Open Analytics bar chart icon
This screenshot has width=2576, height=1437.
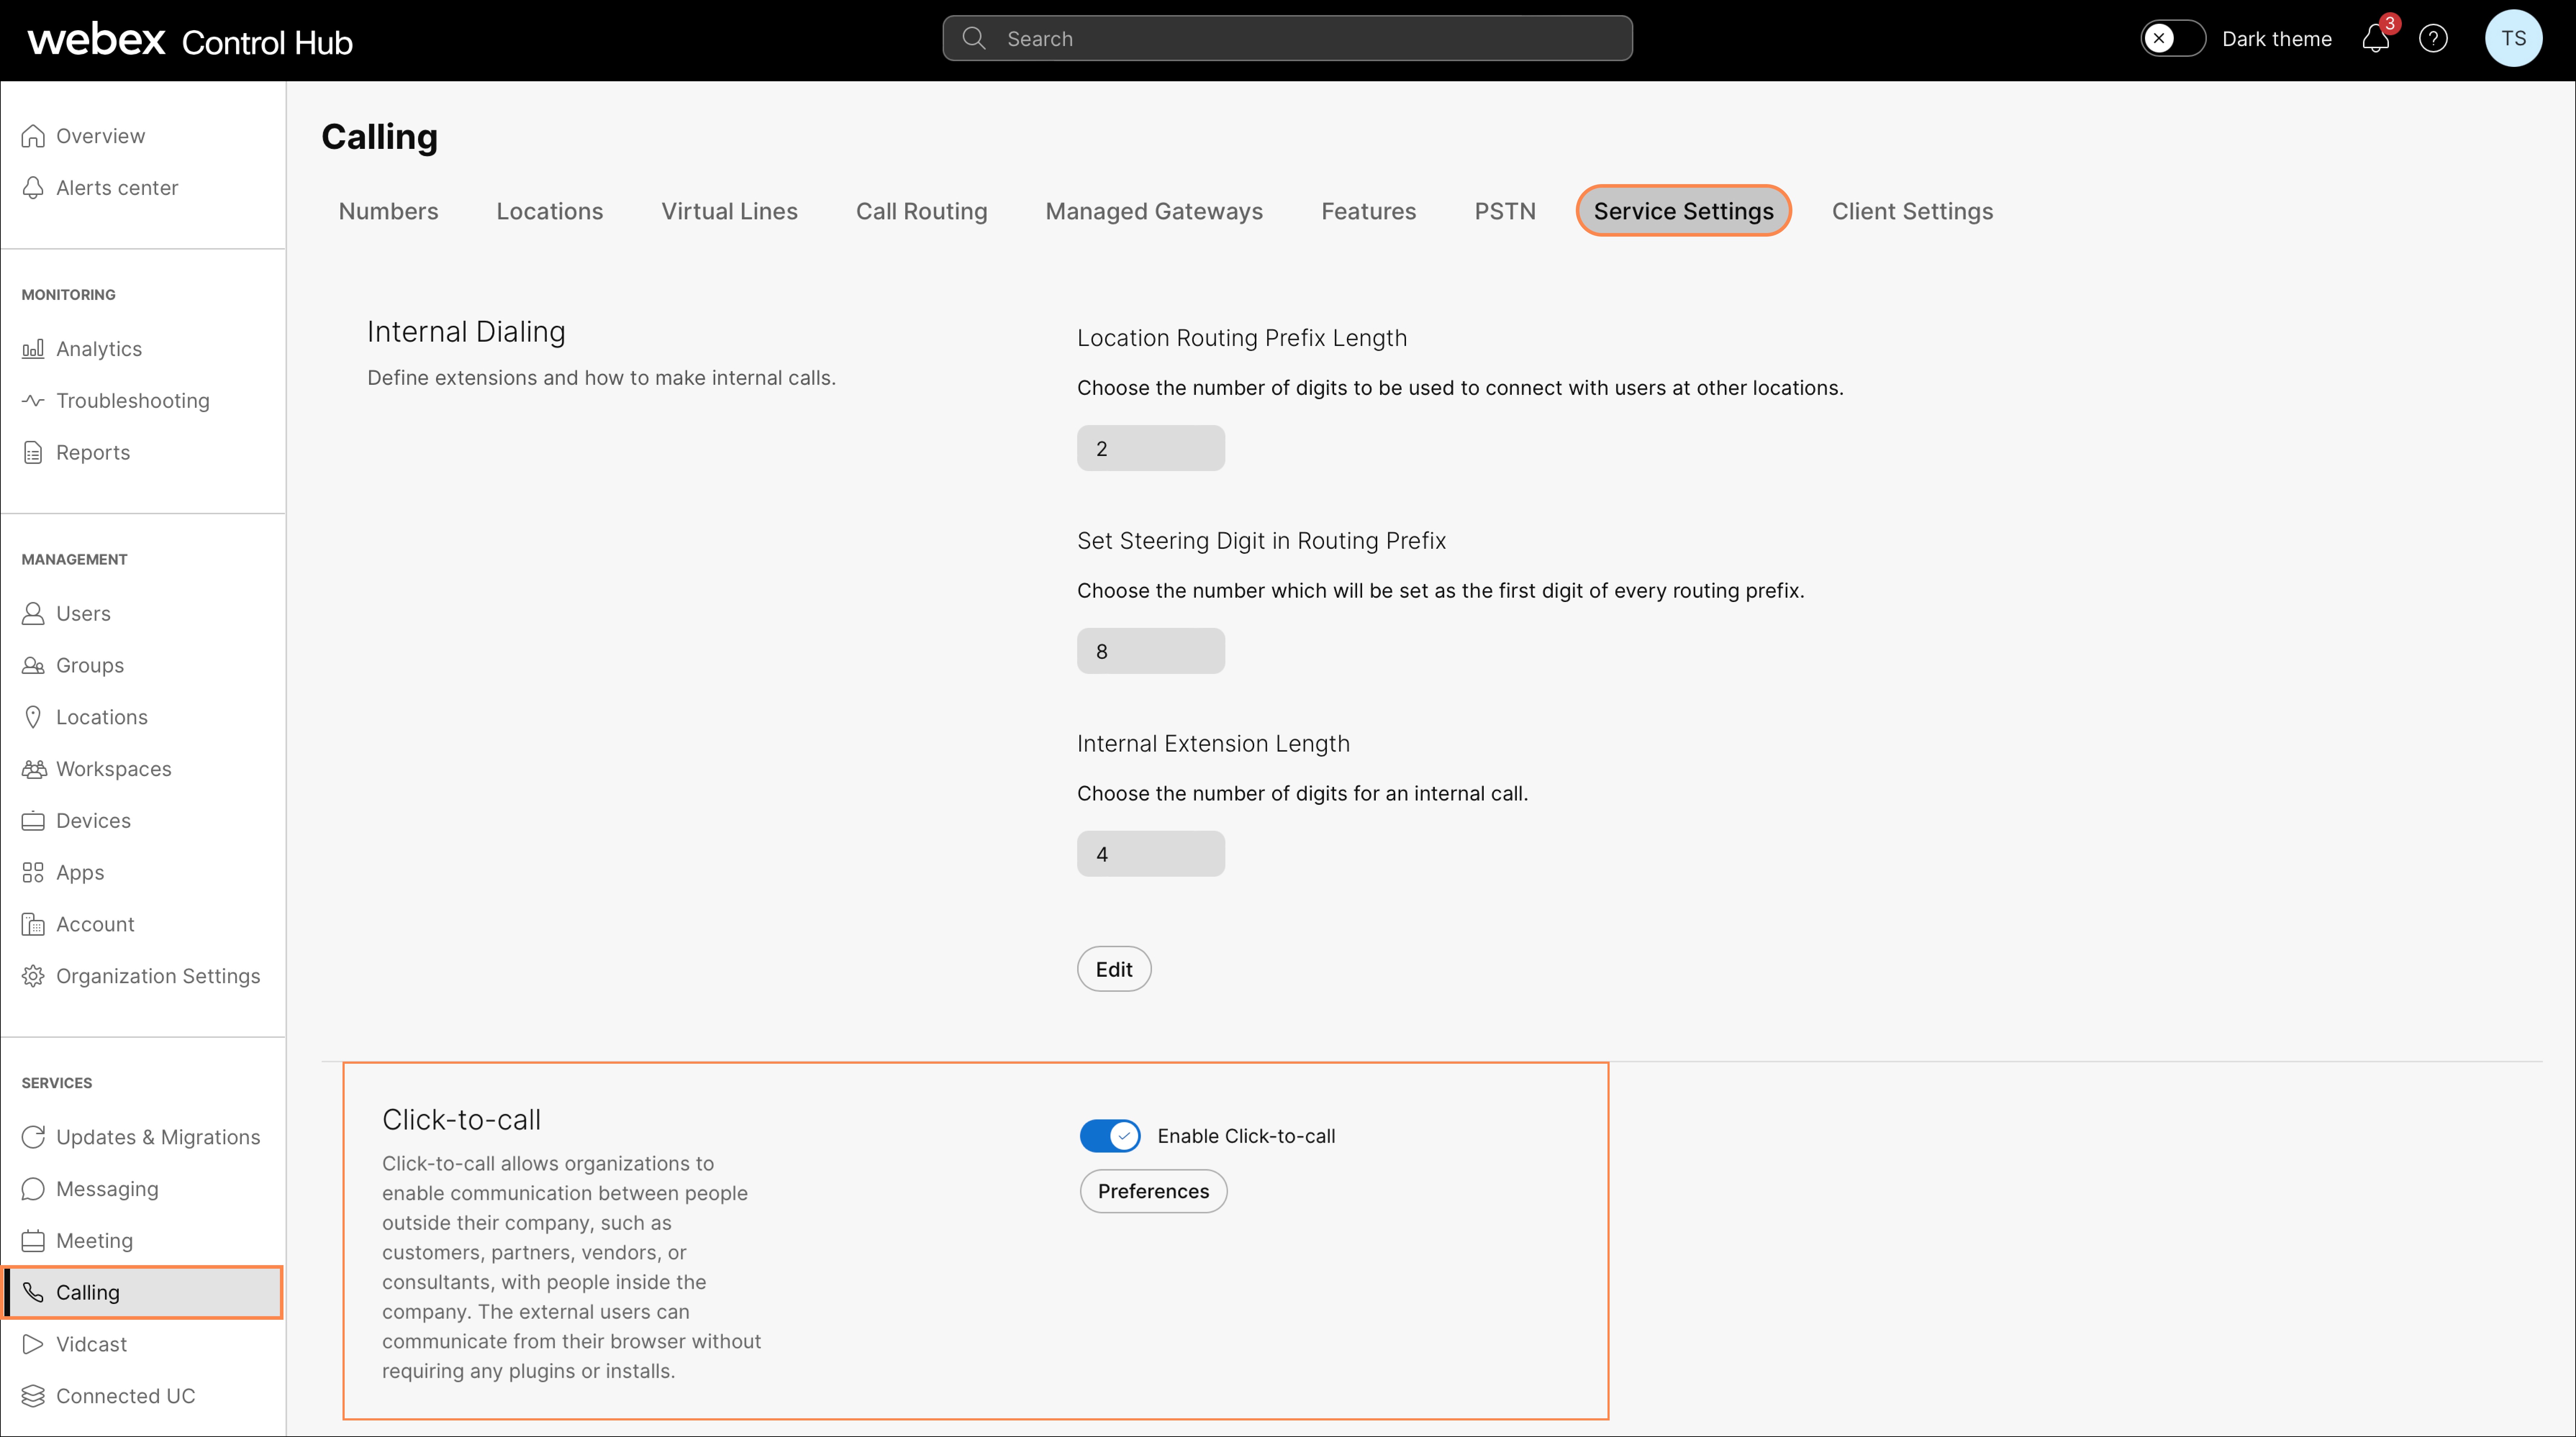[33, 349]
